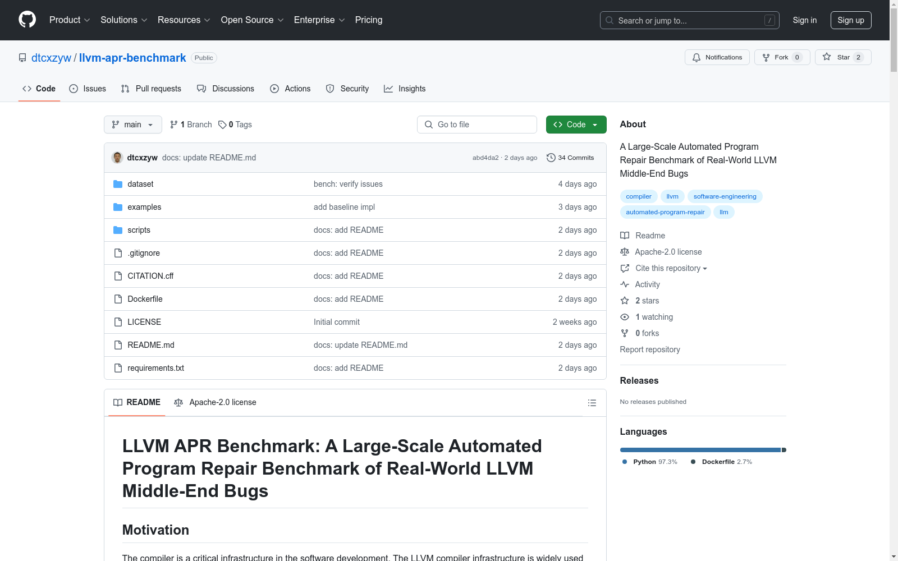Fork the repository with Fork button

(x=782, y=57)
